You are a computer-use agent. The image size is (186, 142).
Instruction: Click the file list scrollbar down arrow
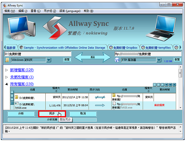point(180,108)
